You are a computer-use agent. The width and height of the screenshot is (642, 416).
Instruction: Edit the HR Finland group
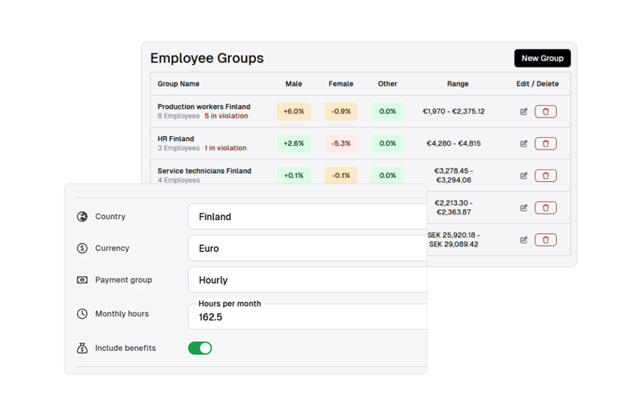coord(523,143)
